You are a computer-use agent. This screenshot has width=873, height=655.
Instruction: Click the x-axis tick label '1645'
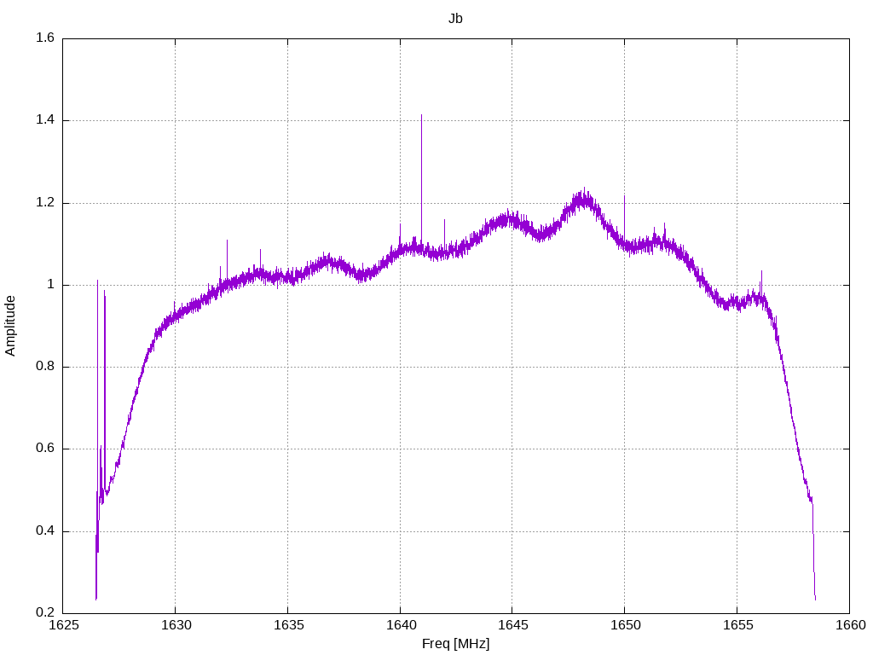coord(512,625)
